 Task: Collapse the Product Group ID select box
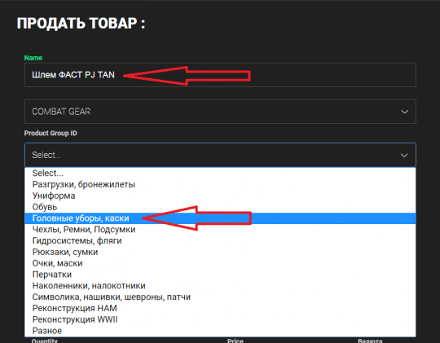tap(220, 155)
